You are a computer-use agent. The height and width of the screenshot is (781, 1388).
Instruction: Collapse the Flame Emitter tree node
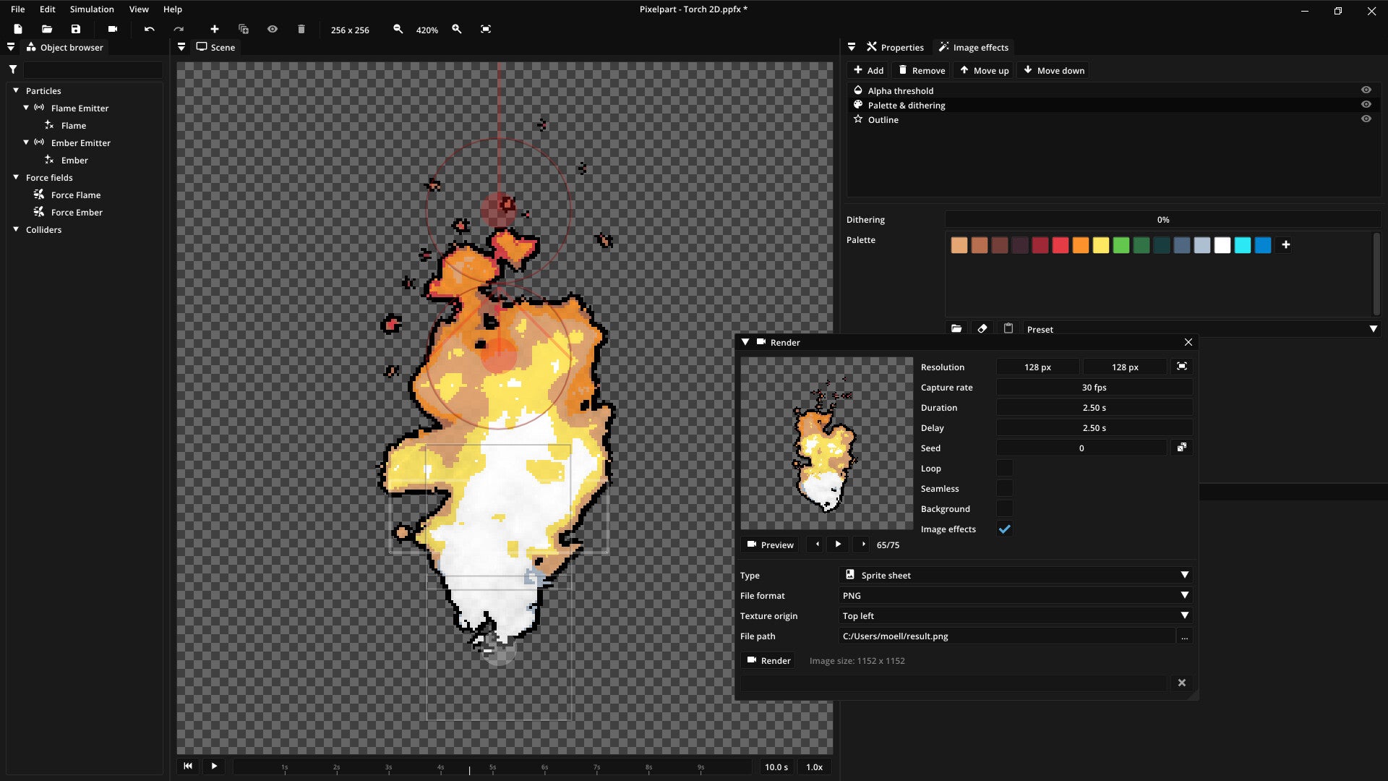(26, 108)
